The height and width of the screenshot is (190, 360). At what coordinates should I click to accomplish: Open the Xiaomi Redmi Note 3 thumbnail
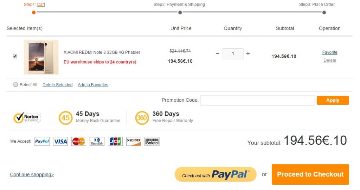41,57
